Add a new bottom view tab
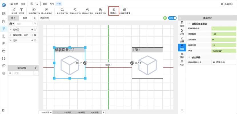Screen dimensions: 237x114 tap(103, 112)
